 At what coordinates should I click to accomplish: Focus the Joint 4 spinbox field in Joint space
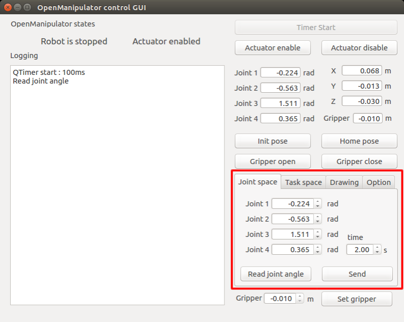(292, 250)
